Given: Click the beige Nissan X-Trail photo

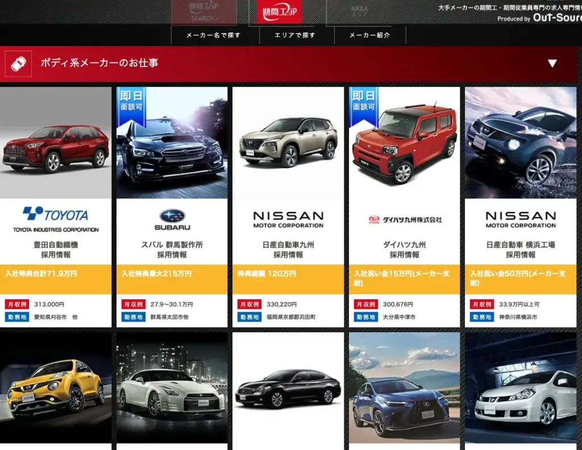Looking at the screenshot, I should click(288, 143).
